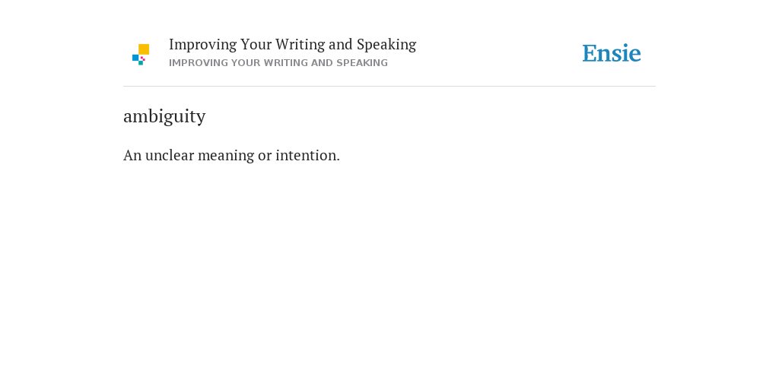The width and height of the screenshot is (779, 389).
Task: Open the Ensie logo link
Action: click(x=612, y=54)
